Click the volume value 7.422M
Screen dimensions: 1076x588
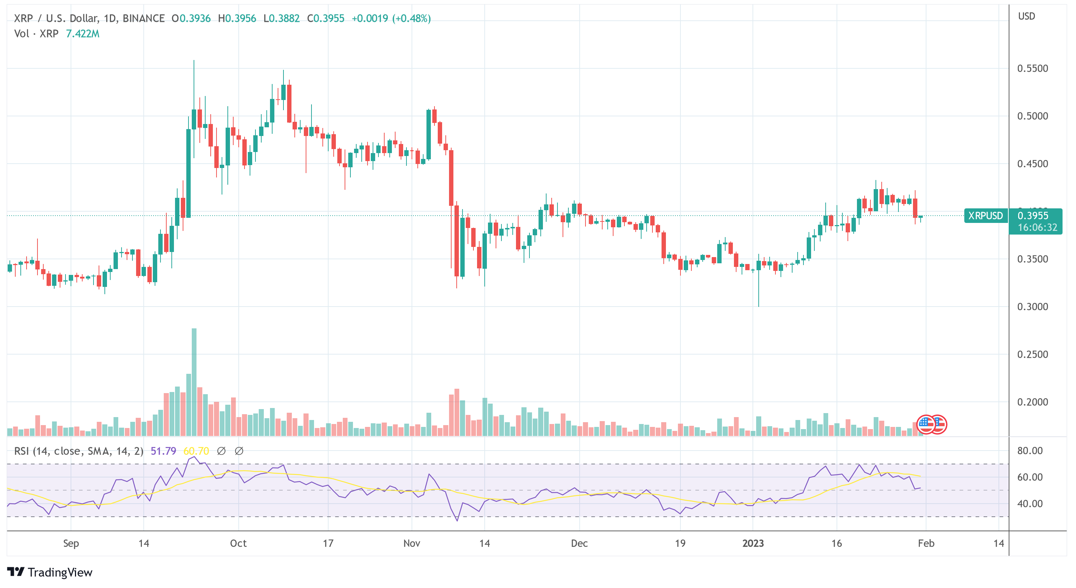point(83,34)
